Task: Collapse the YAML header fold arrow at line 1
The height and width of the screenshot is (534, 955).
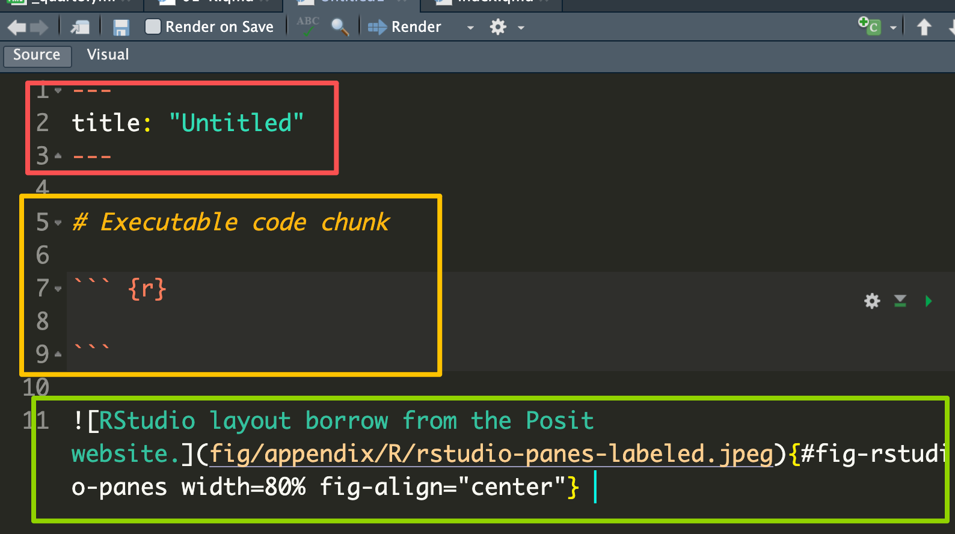Action: (58, 90)
